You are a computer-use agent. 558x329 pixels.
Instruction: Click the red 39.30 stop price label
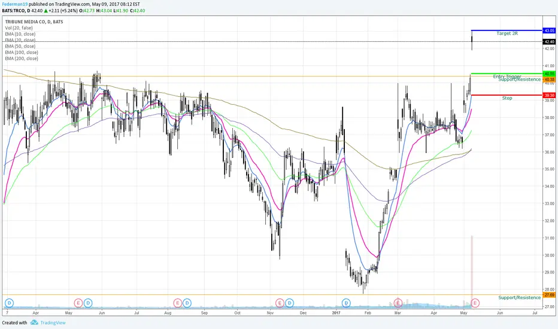[x=549, y=95]
